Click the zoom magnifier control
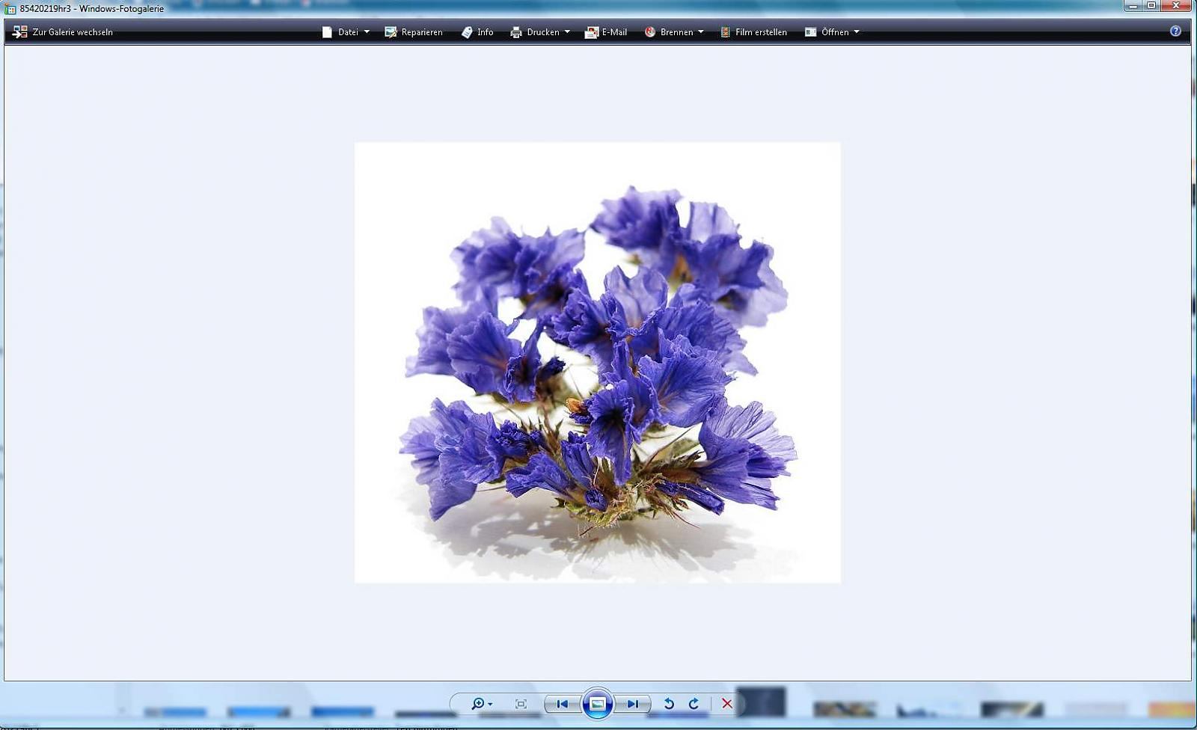The image size is (1197, 730). click(x=477, y=704)
